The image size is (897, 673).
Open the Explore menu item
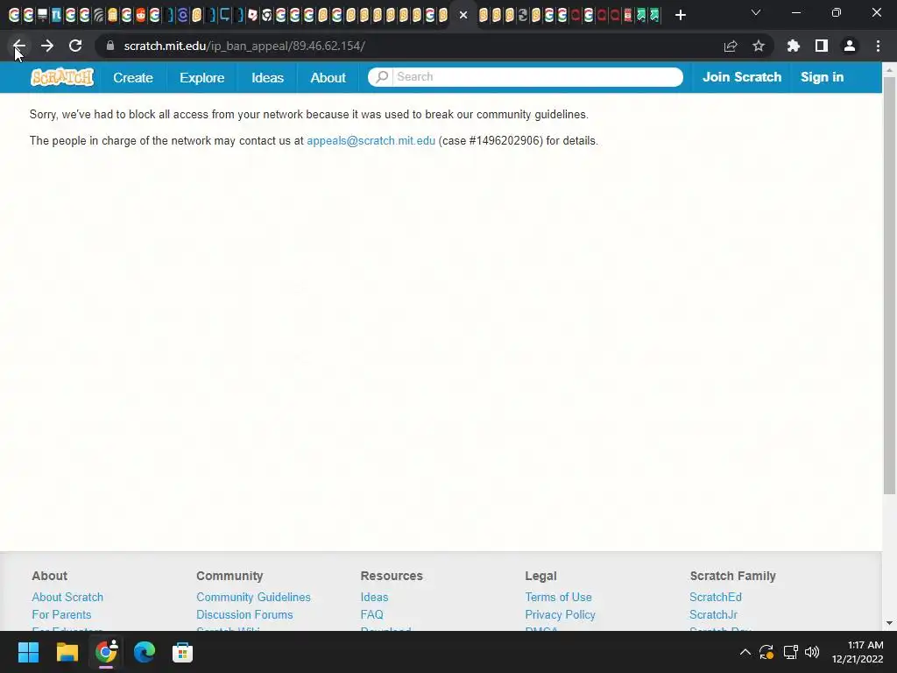tap(202, 77)
